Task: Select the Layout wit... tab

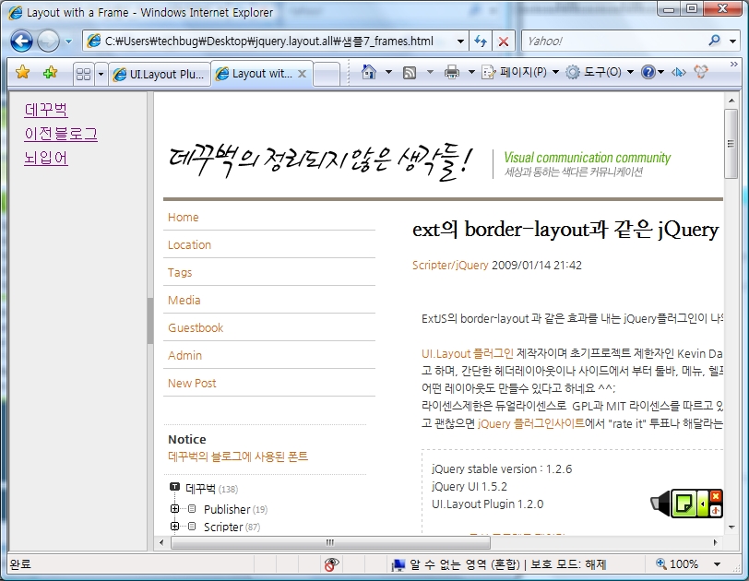Action: tap(256, 74)
